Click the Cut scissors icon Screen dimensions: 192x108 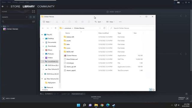coord(57,22)
